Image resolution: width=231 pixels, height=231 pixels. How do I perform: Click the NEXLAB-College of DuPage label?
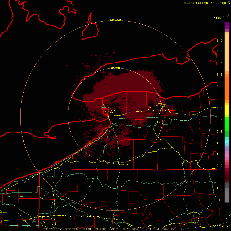(205, 3)
